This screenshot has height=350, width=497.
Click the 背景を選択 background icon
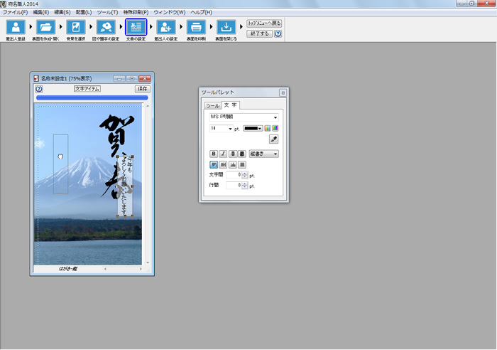pos(75,27)
